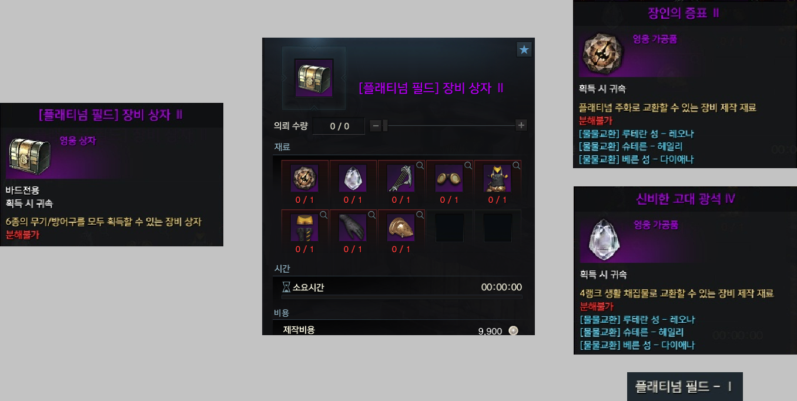797x401 pixels.
Task: Select the bronze shoulder pad material icon
Action: (x=401, y=228)
